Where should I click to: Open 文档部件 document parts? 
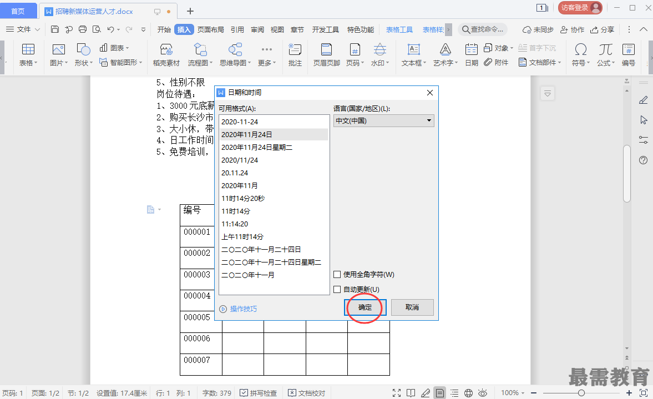(540, 62)
